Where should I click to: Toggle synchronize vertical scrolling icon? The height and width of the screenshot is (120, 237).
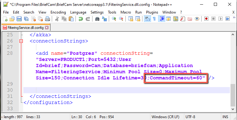point(130,19)
